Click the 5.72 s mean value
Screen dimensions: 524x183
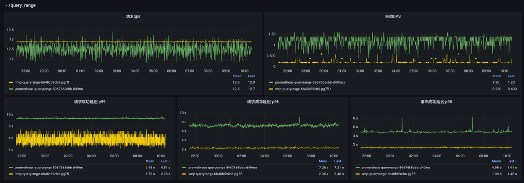click(x=150, y=174)
